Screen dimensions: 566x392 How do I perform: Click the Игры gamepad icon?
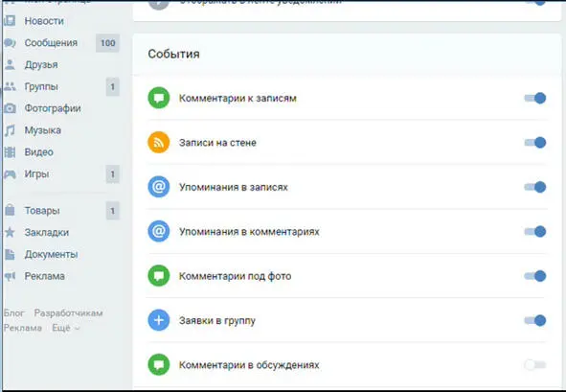[x=10, y=174]
